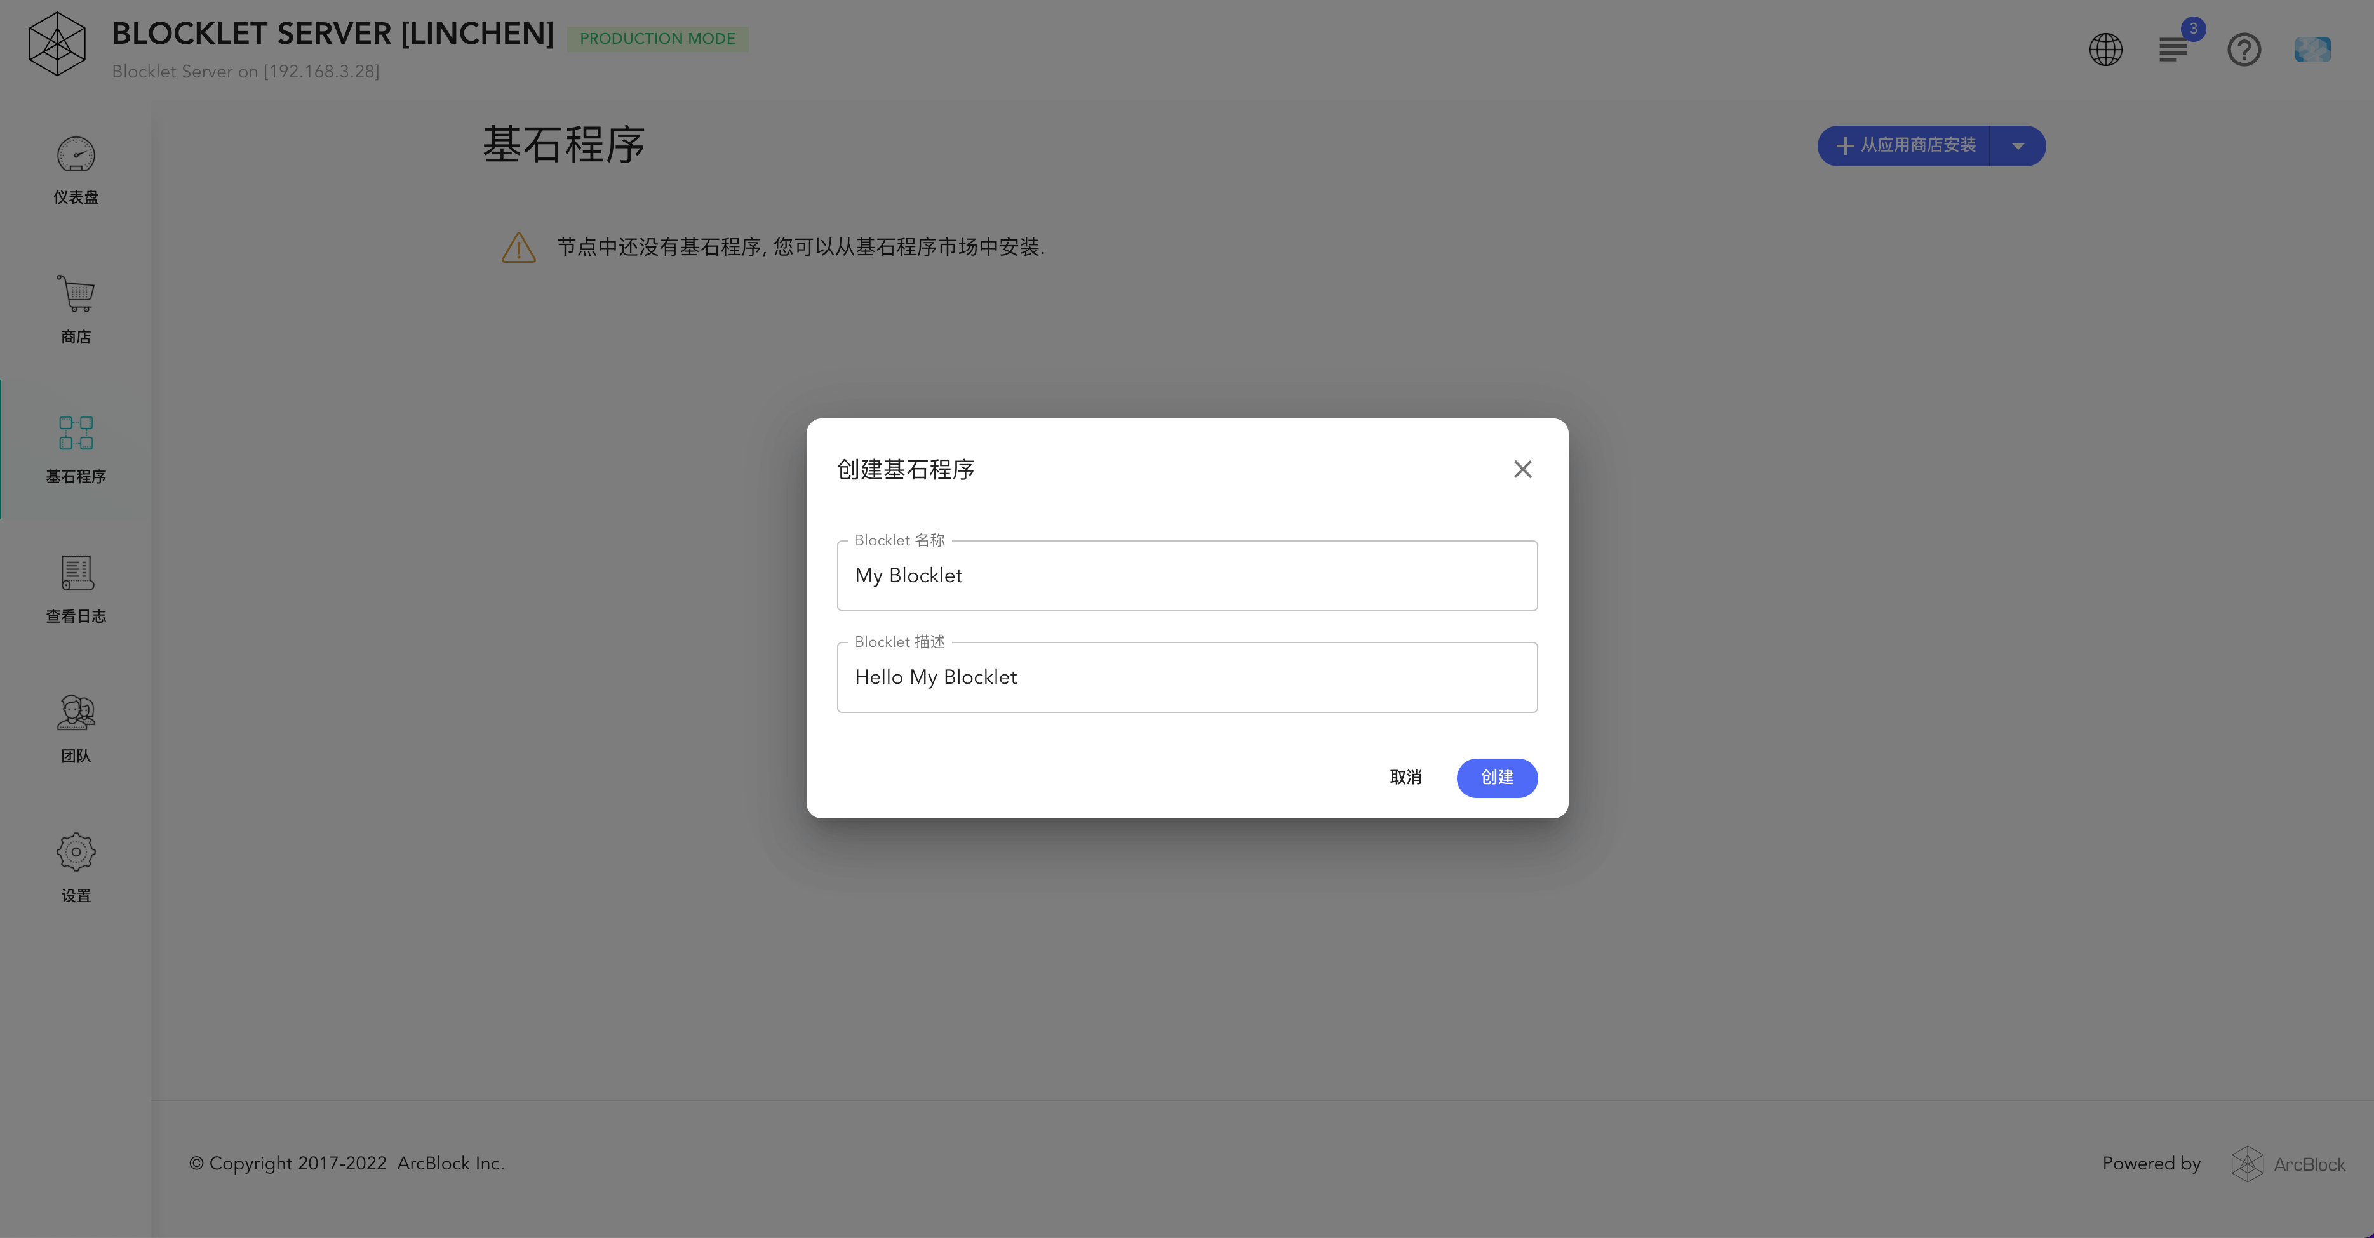Click the team members icon
Image resolution: width=2374 pixels, height=1238 pixels.
pyautogui.click(x=76, y=712)
